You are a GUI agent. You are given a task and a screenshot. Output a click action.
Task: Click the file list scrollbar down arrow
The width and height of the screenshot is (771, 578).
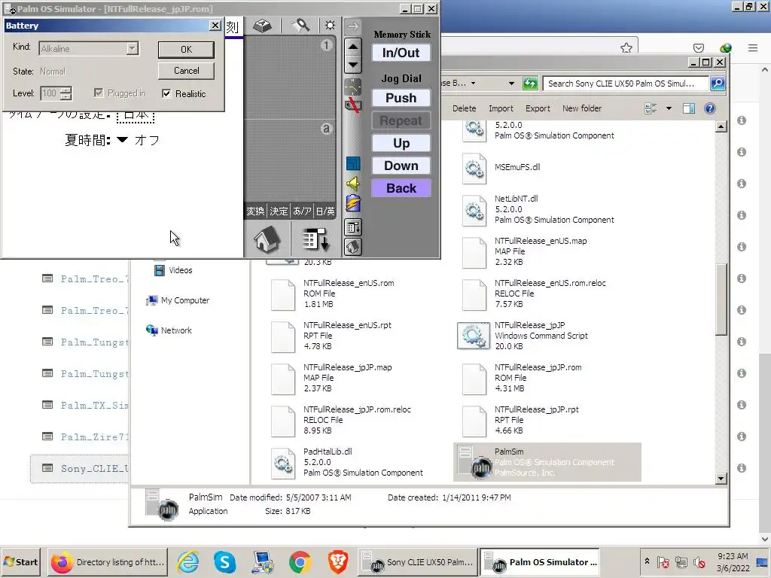[x=721, y=478]
